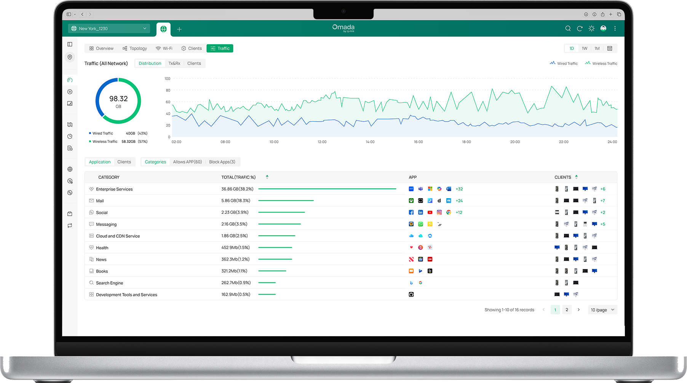Select the Tx&Rx traffic tab
687x383 pixels.
click(x=174, y=63)
